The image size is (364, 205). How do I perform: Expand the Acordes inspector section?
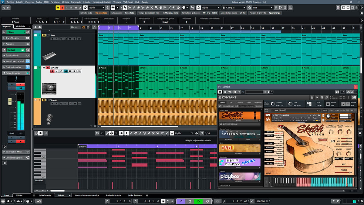[16, 44]
